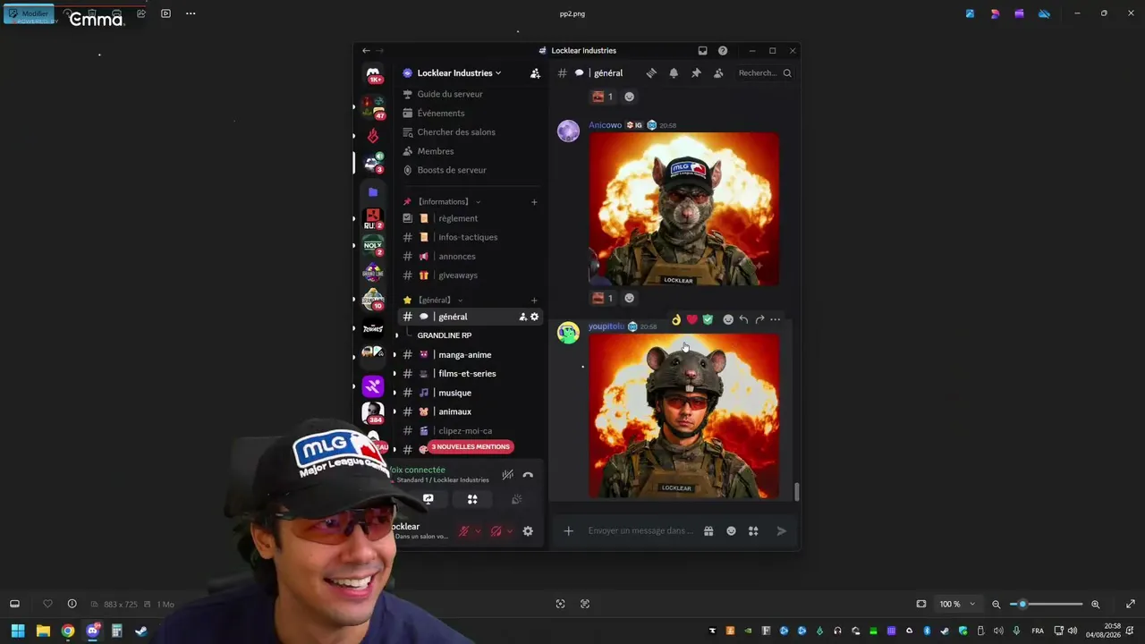Open notification settings bell icon
The width and height of the screenshot is (1145, 644).
[674, 73]
